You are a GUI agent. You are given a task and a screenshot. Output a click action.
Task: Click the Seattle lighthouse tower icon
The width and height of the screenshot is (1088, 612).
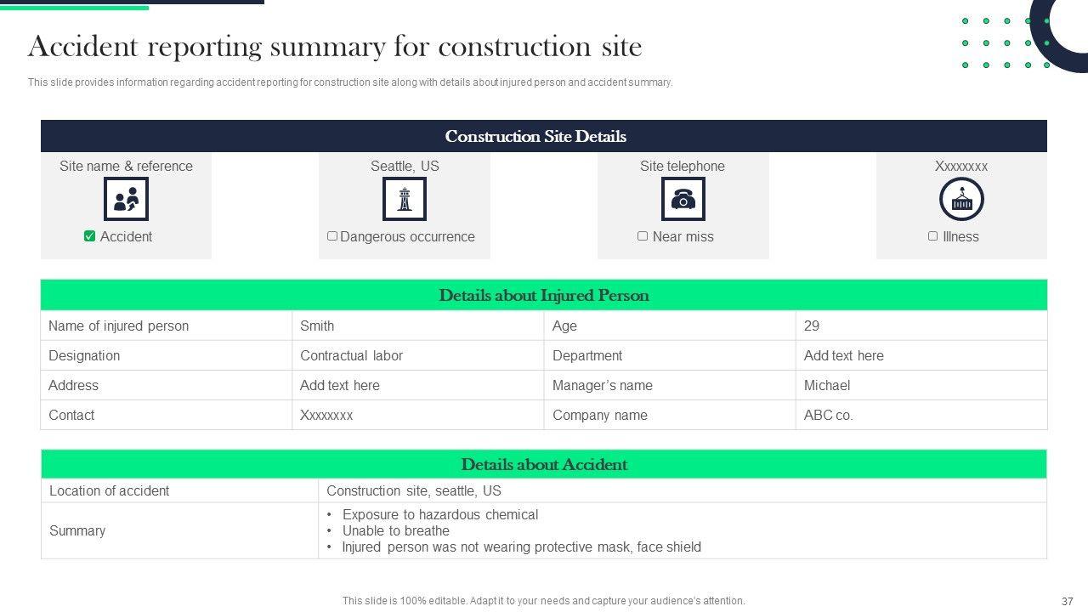(x=405, y=200)
